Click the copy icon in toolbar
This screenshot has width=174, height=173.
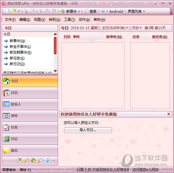(48, 11)
